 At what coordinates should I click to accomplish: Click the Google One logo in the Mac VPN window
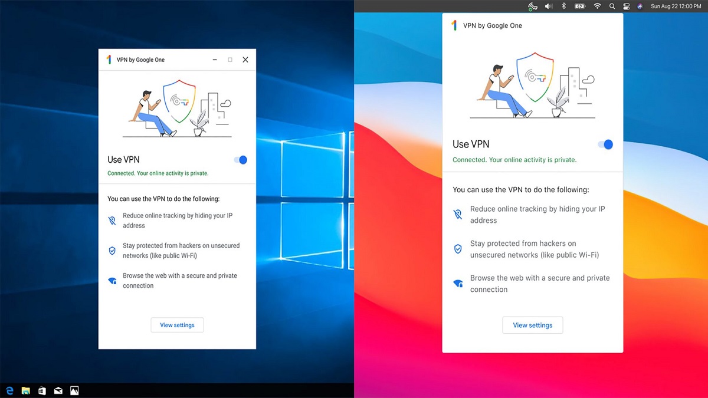[454, 25]
